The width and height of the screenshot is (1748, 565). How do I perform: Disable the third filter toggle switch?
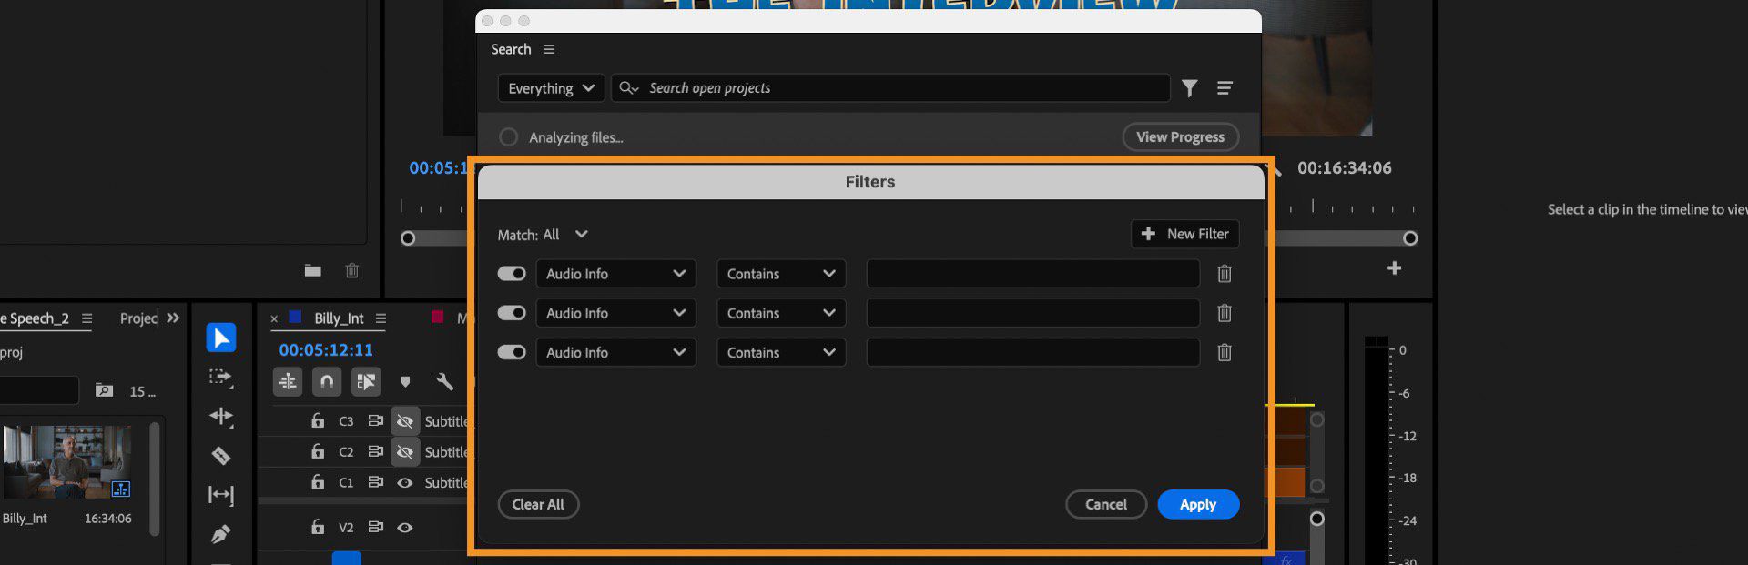pos(512,352)
